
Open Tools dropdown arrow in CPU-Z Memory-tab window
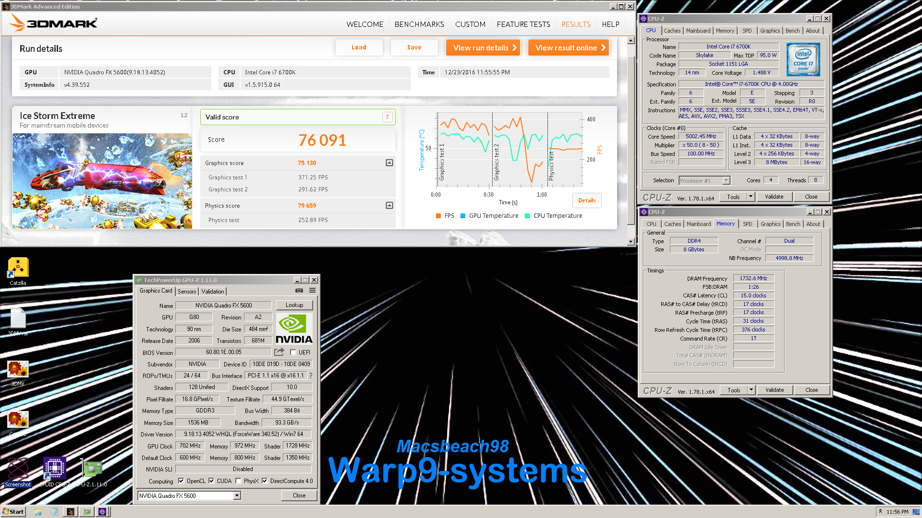751,390
